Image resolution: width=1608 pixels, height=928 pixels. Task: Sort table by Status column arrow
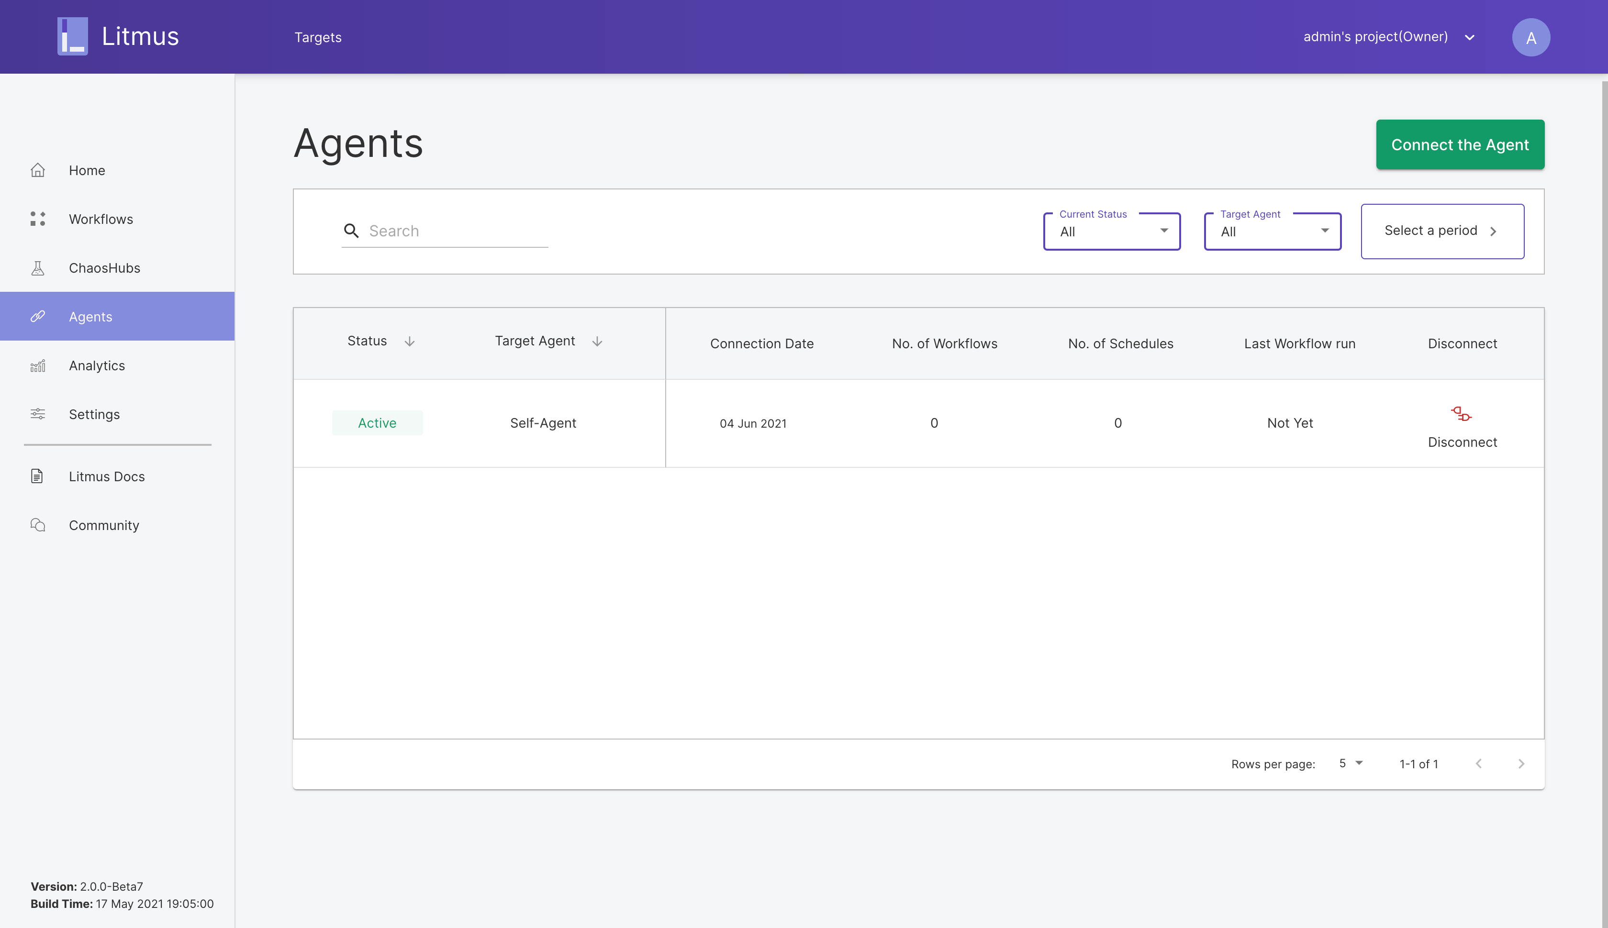tap(409, 342)
